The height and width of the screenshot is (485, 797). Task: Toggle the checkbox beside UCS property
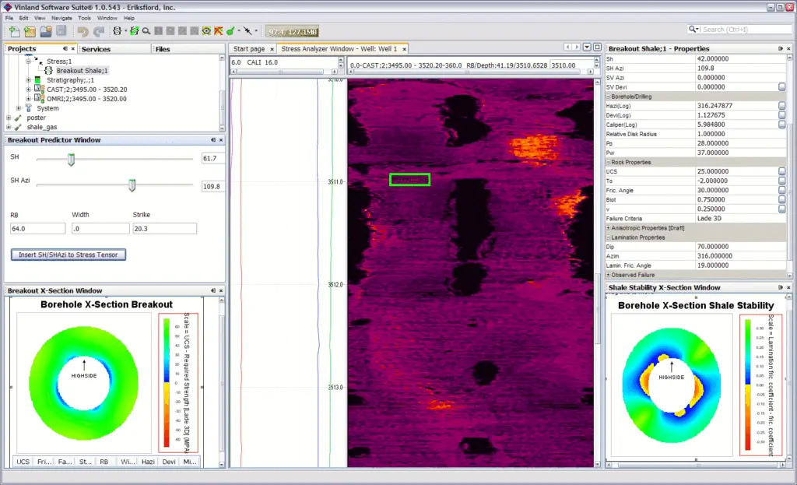(x=781, y=171)
